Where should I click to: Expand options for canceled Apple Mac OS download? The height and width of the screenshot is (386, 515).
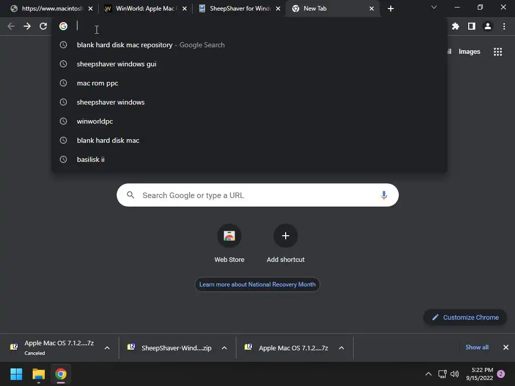tap(107, 348)
